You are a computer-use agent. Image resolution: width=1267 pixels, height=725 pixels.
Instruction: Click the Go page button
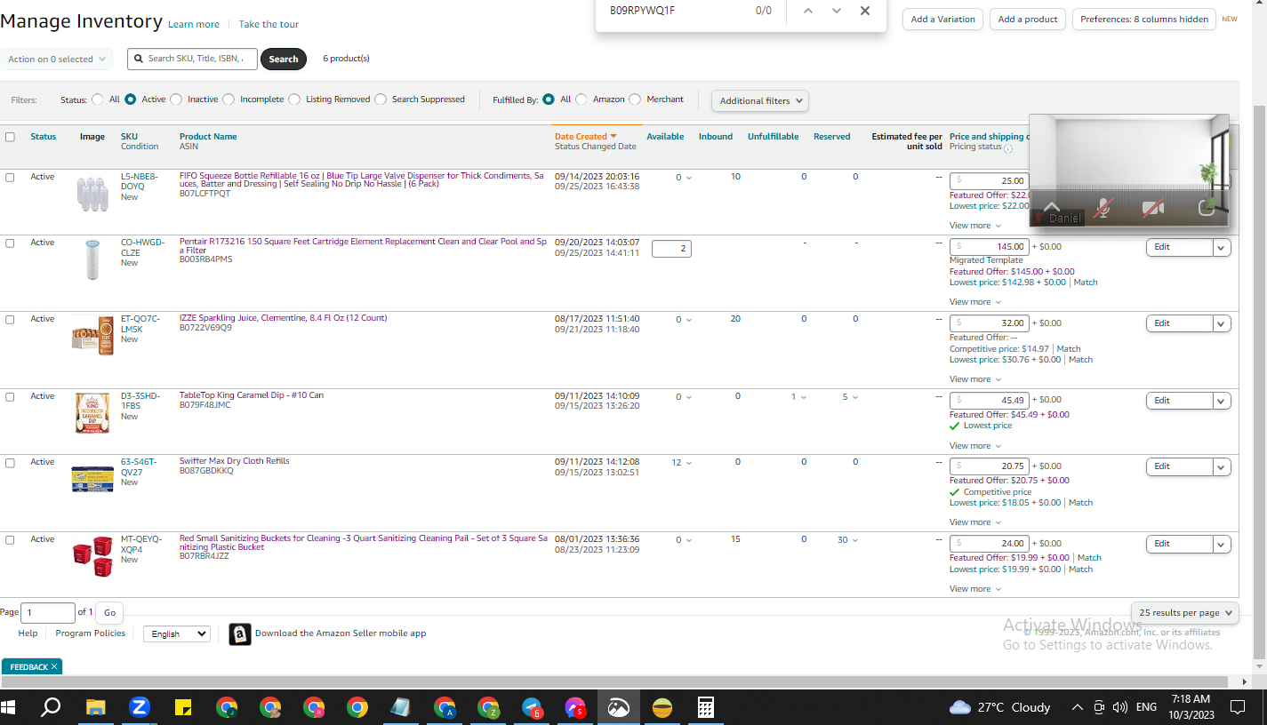pos(110,612)
